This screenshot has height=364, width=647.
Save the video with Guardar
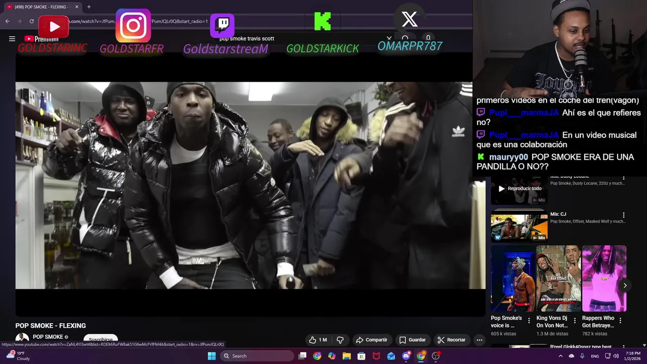[412, 340]
